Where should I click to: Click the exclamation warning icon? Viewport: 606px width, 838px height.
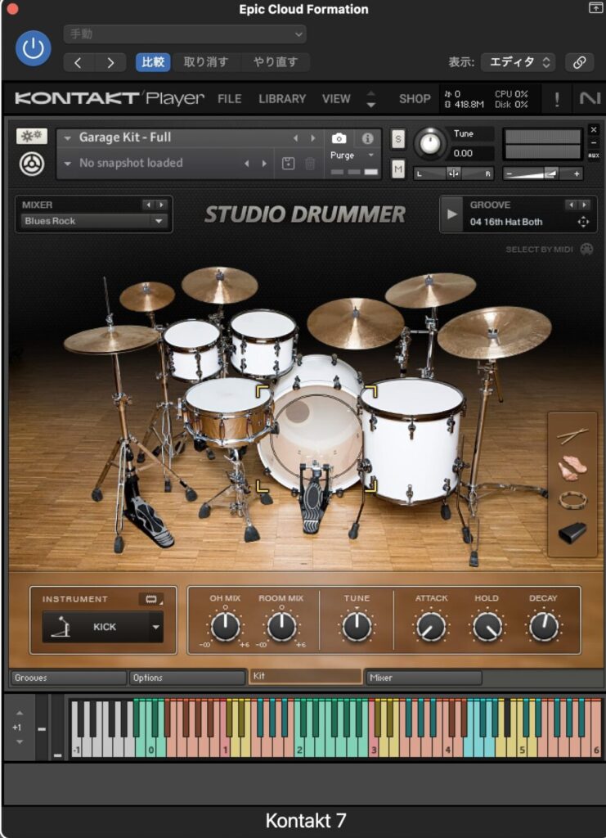557,99
